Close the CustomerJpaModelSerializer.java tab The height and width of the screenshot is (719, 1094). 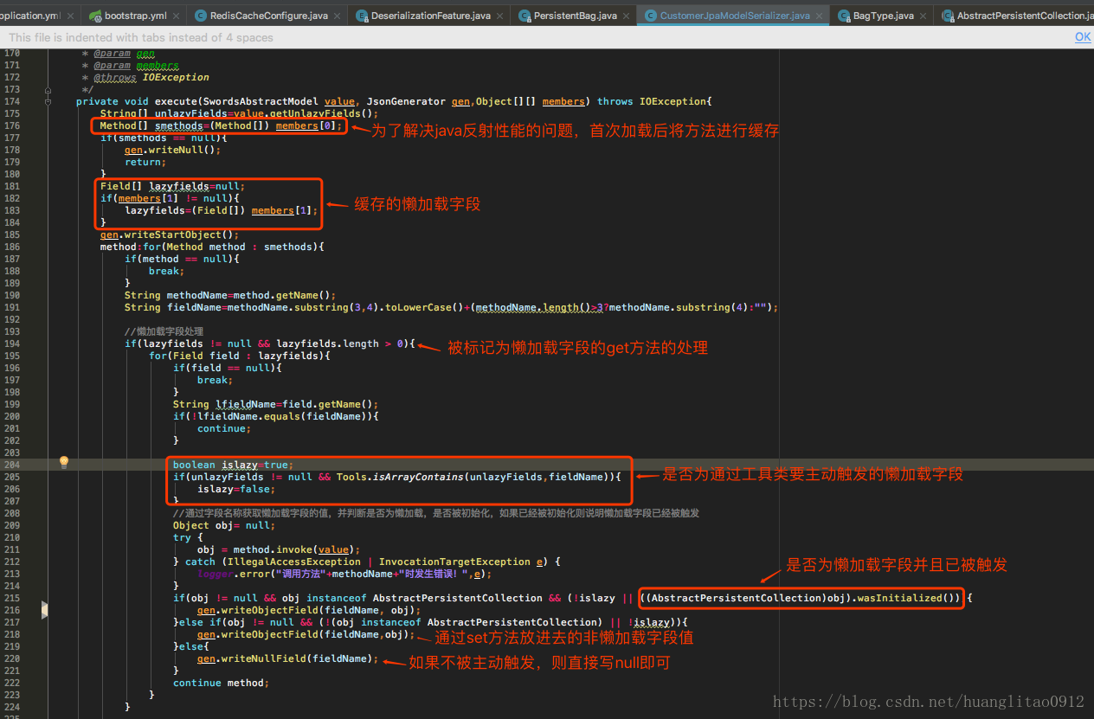click(x=820, y=16)
